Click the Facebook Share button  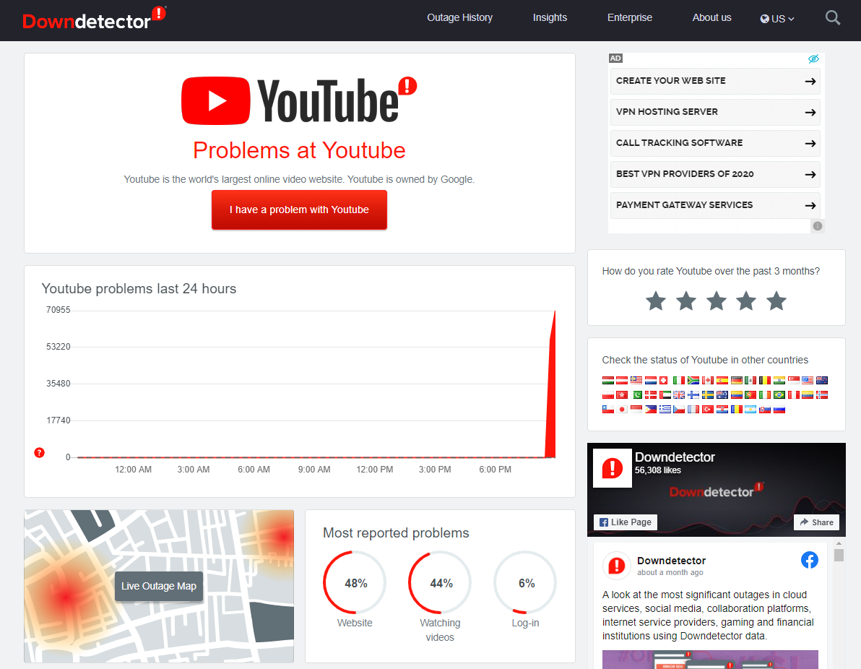tap(816, 522)
